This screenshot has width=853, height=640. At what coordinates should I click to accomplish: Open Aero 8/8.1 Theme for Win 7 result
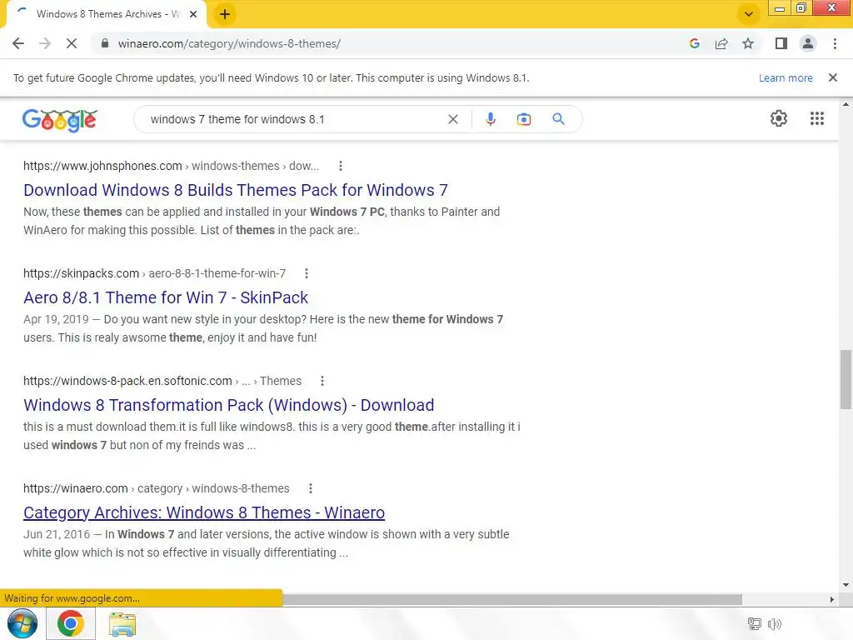click(x=166, y=297)
